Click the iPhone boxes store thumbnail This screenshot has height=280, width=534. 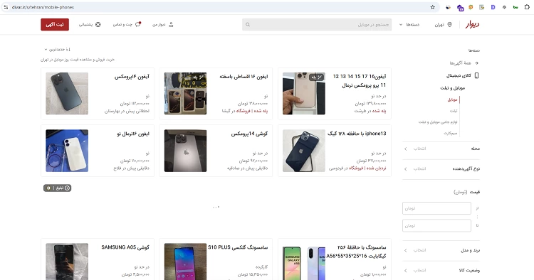[185, 93]
